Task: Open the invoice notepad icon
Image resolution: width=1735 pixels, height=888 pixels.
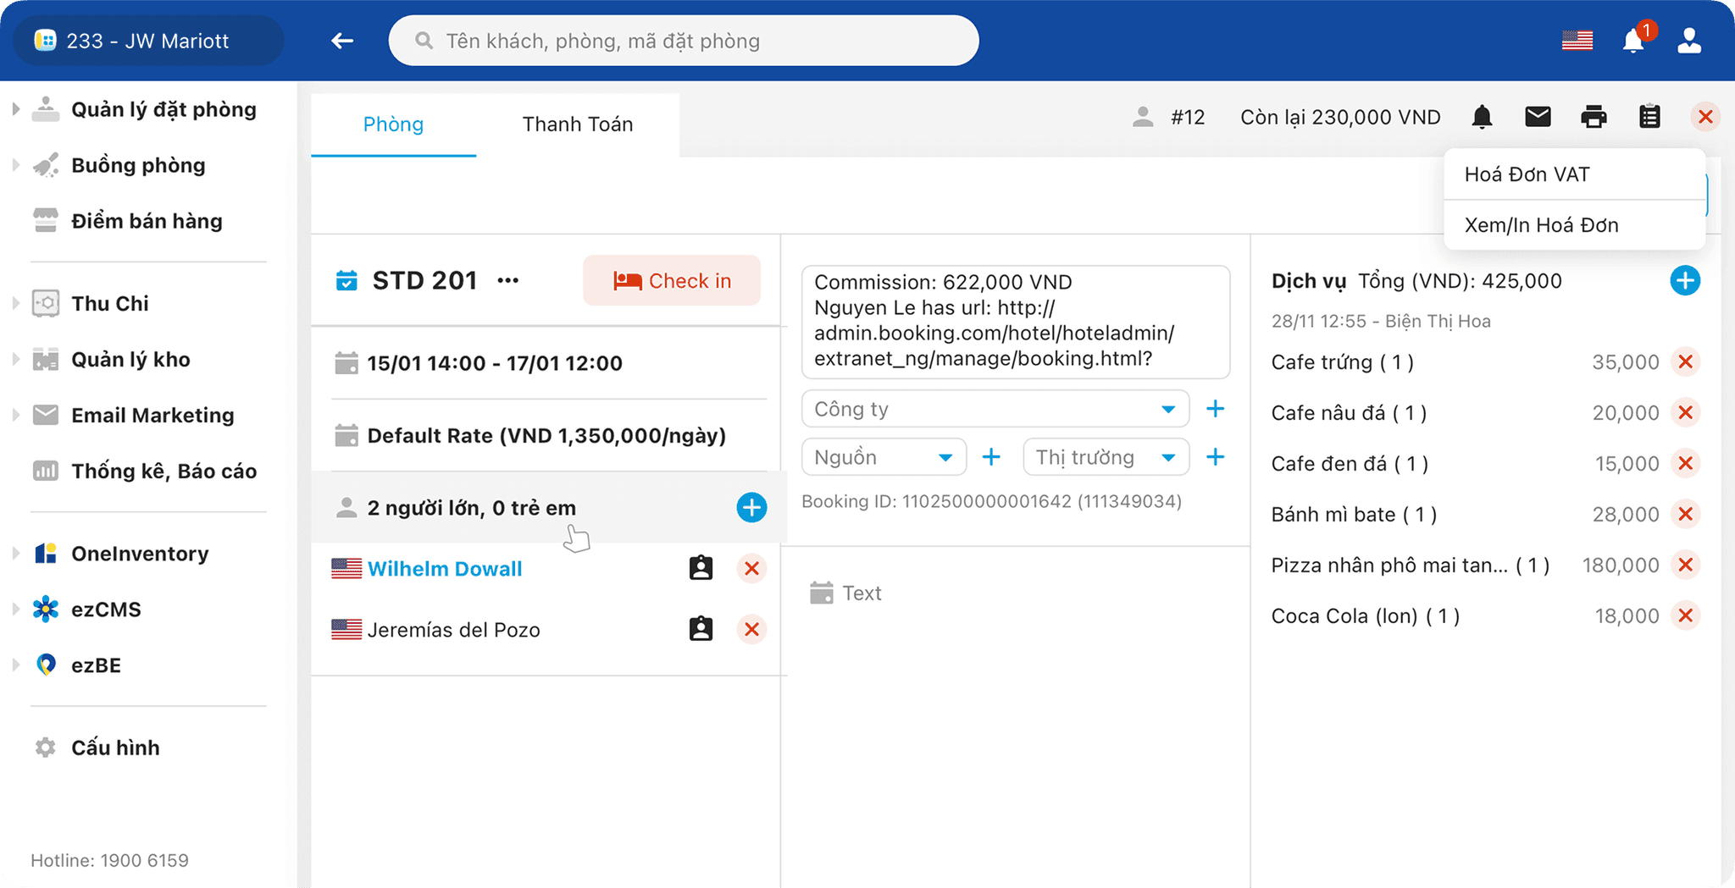Action: 1649,117
